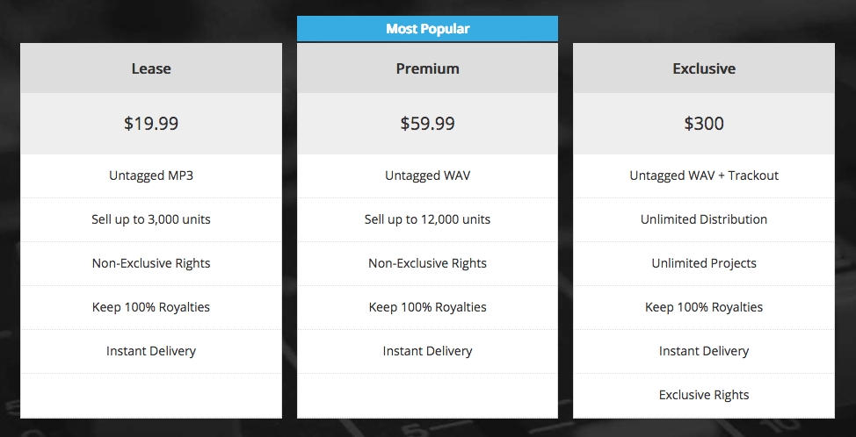The height and width of the screenshot is (437, 856).
Task: Click the $59.99 Premium price
Action: point(427,124)
